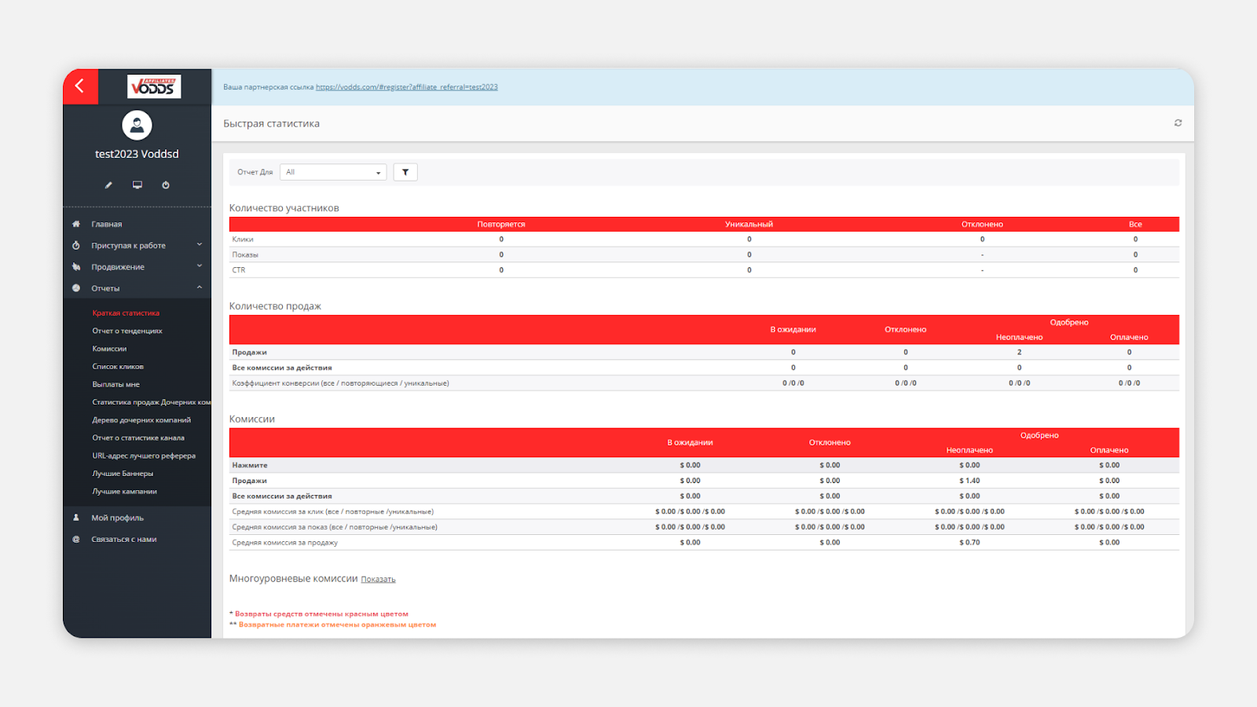Click unpaid sales value 2

(1019, 353)
